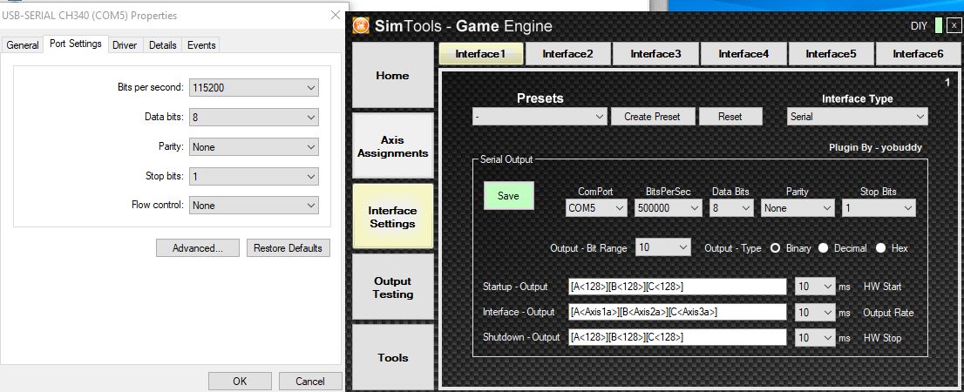964x392 pixels.
Task: Click Cancel in the Properties dialog
Action: [310, 381]
